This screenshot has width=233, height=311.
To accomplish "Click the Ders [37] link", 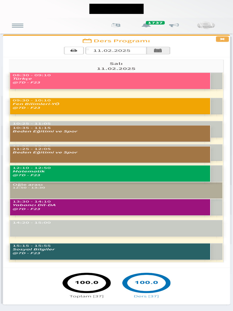I will pos(146,296).
